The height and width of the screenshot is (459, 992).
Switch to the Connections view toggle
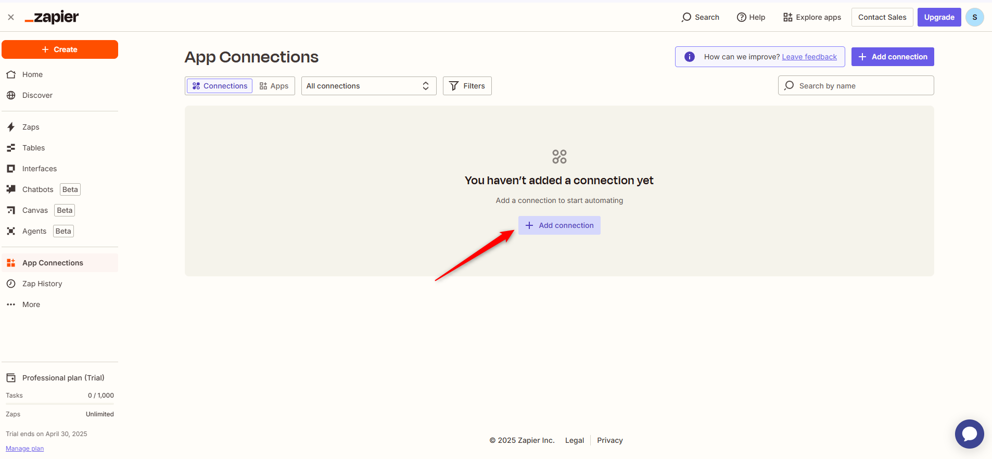(220, 86)
